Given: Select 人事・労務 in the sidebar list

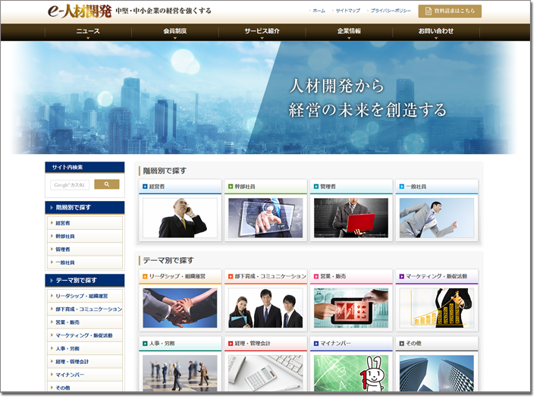Looking at the screenshot, I should click(67, 348).
